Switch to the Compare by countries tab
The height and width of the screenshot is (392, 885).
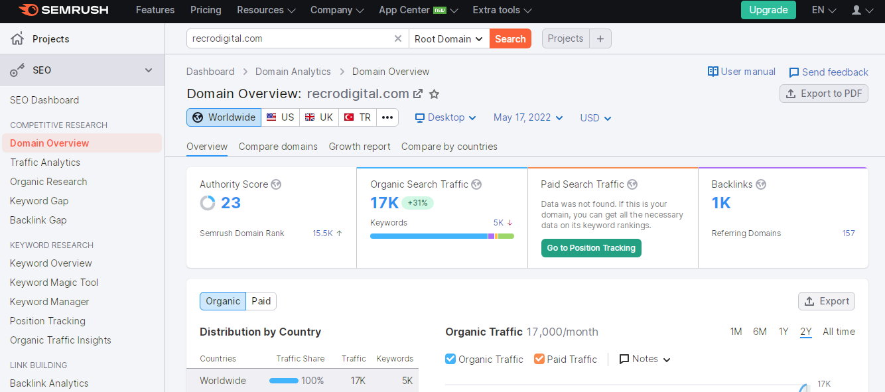point(449,147)
